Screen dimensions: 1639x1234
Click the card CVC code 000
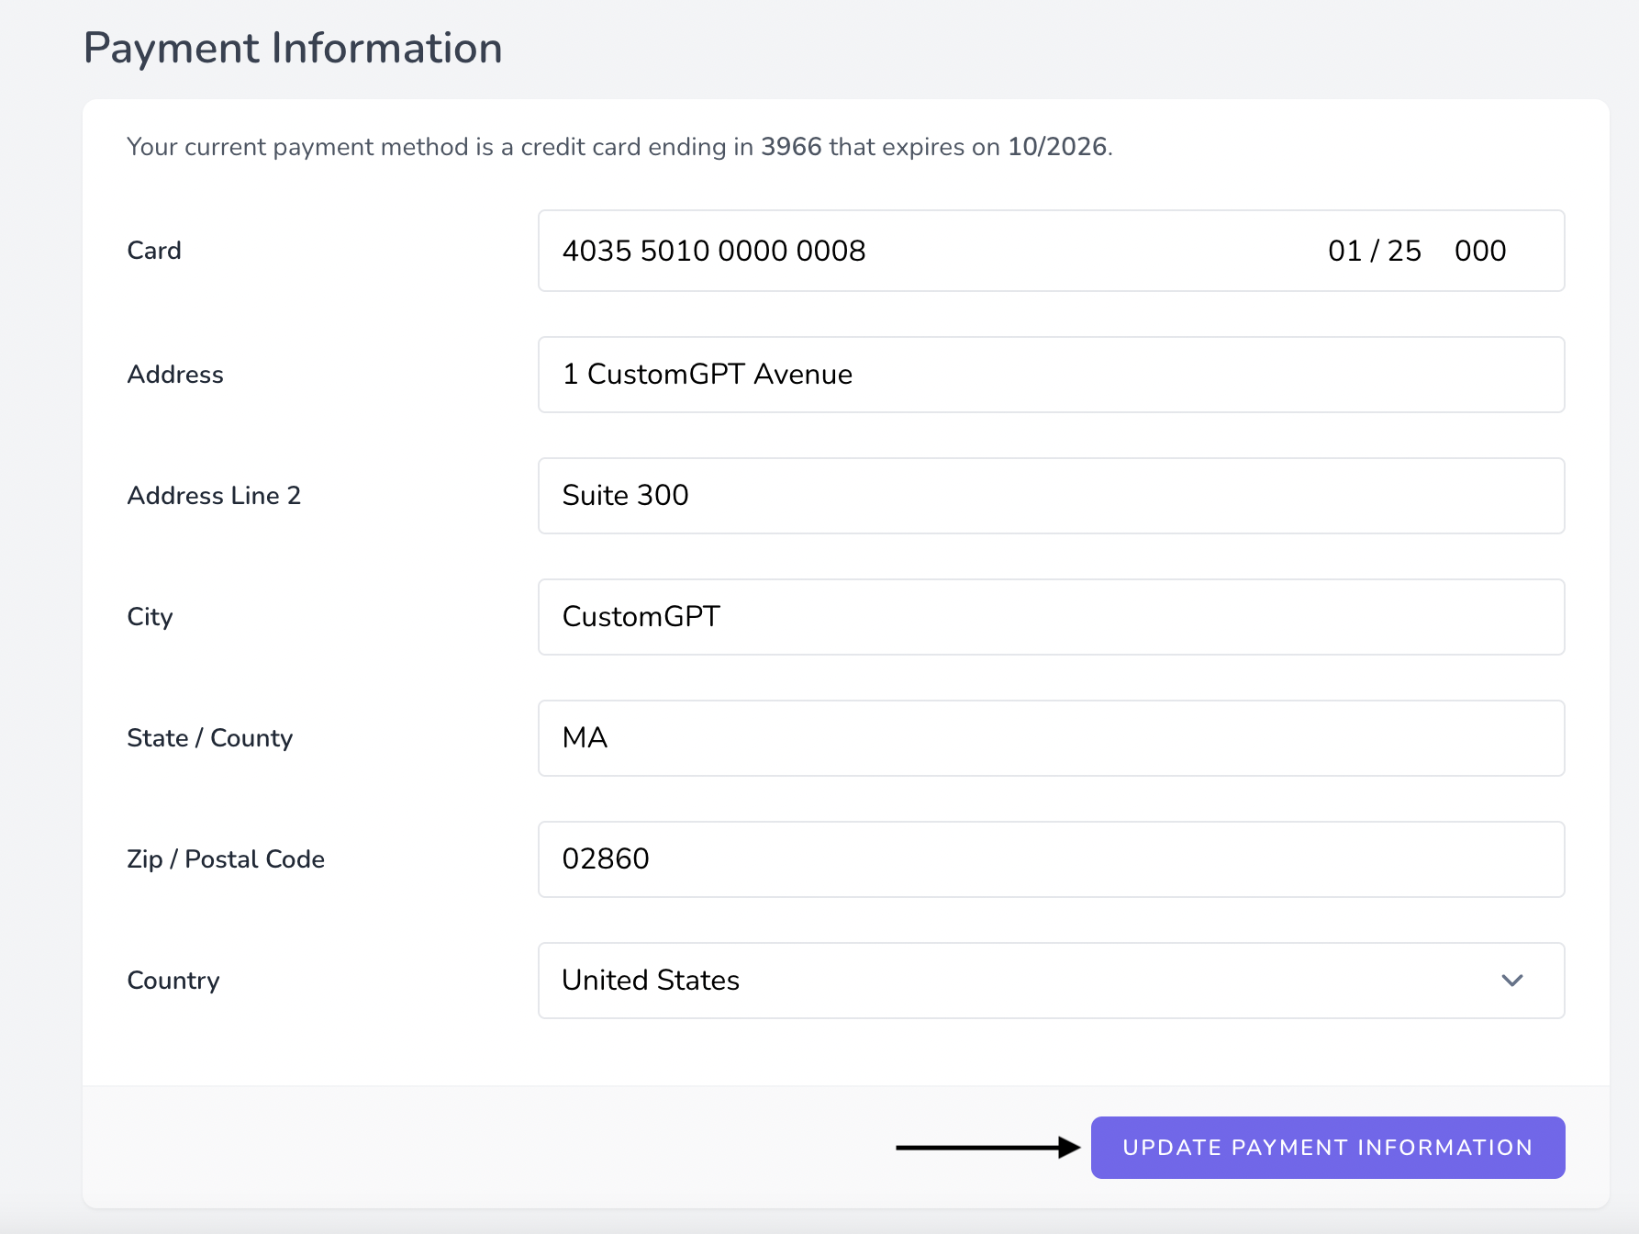1479,251
